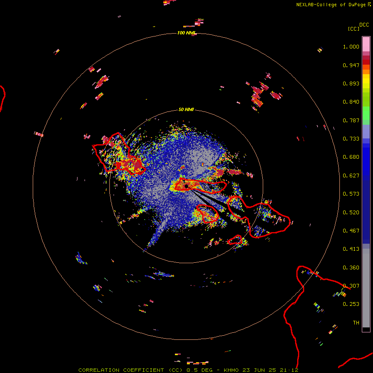Click the 0.573 scale value

click(x=351, y=194)
